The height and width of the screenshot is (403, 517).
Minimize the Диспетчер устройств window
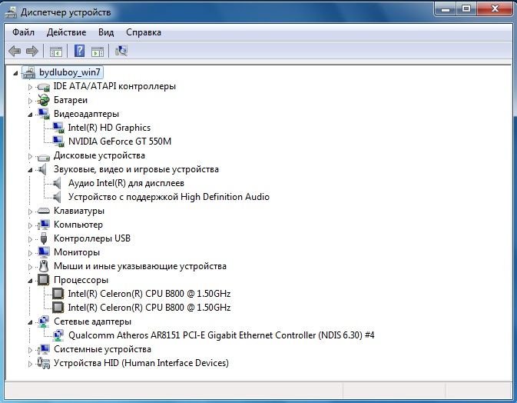click(446, 9)
